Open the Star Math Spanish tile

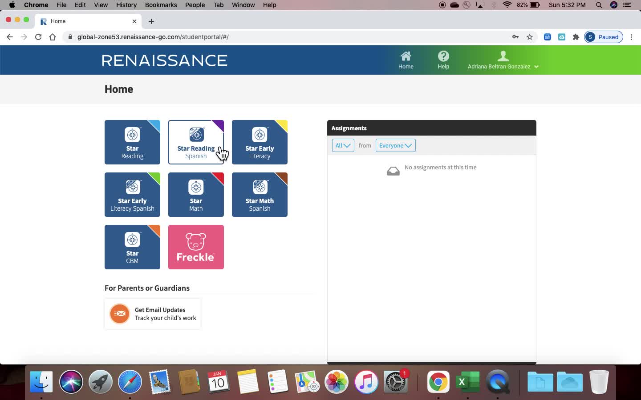tap(260, 195)
